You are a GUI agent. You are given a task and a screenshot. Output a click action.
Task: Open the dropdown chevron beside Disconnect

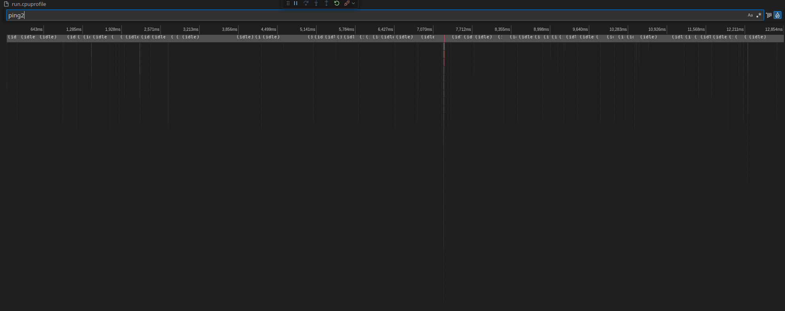click(x=353, y=3)
